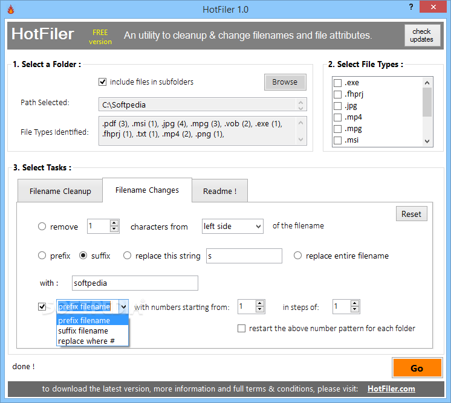Click the Reset button

click(x=411, y=214)
